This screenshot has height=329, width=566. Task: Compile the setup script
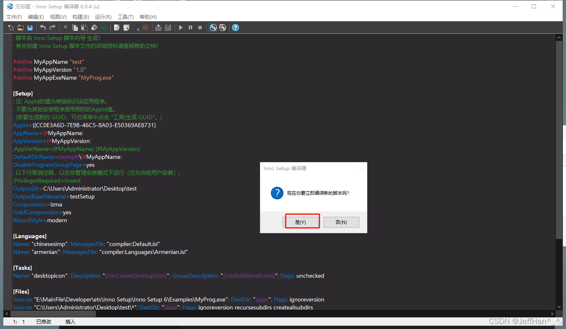point(213,28)
